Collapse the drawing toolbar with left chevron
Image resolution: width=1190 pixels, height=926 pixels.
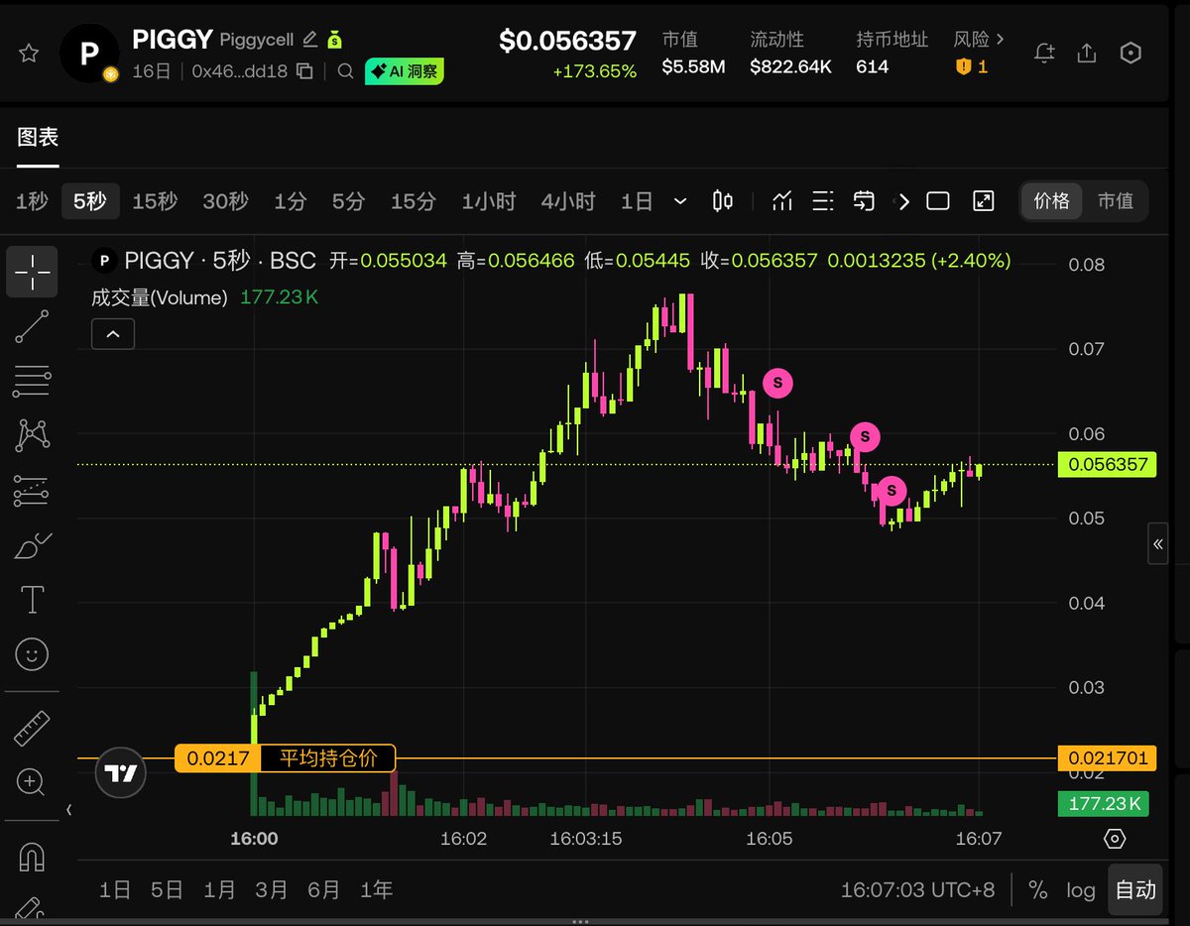[x=68, y=810]
